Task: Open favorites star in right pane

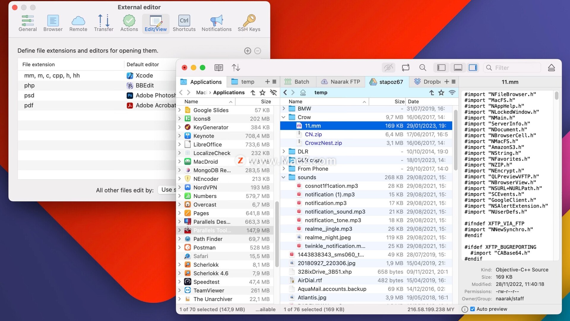Action: point(441,93)
